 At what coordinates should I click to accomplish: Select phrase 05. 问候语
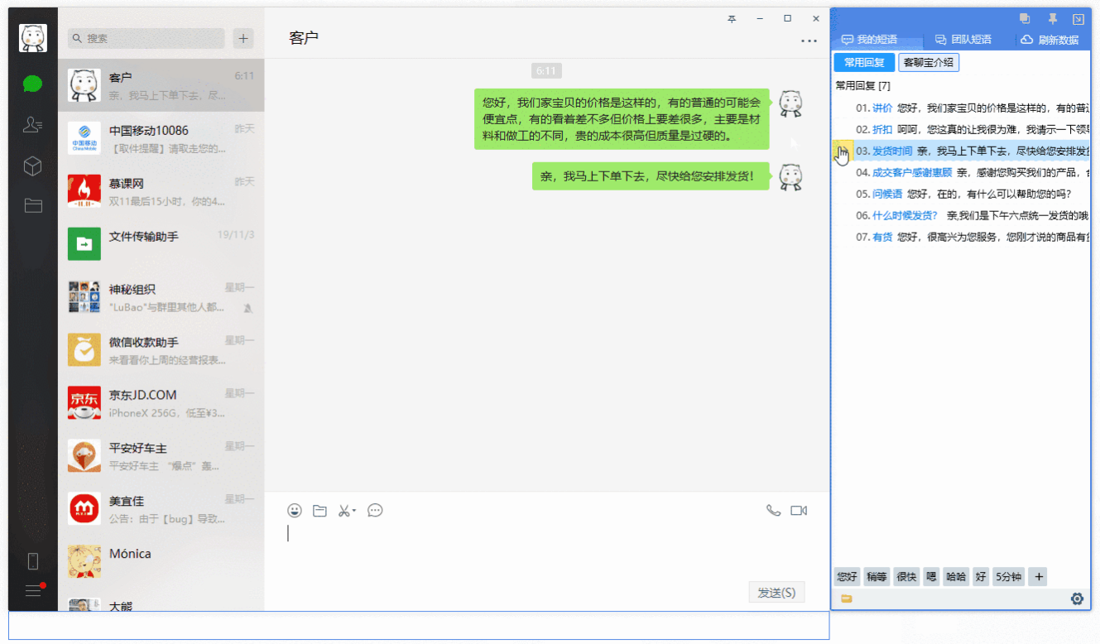963,194
